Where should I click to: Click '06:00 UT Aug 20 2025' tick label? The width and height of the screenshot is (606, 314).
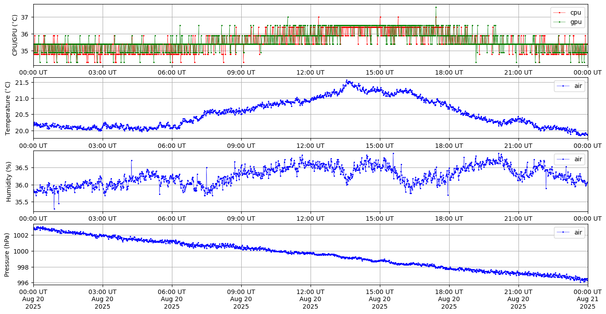pos(172,299)
